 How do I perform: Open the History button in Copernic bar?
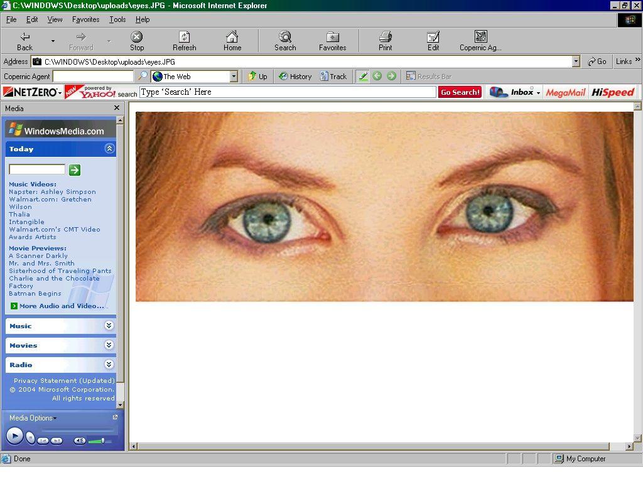click(x=295, y=77)
